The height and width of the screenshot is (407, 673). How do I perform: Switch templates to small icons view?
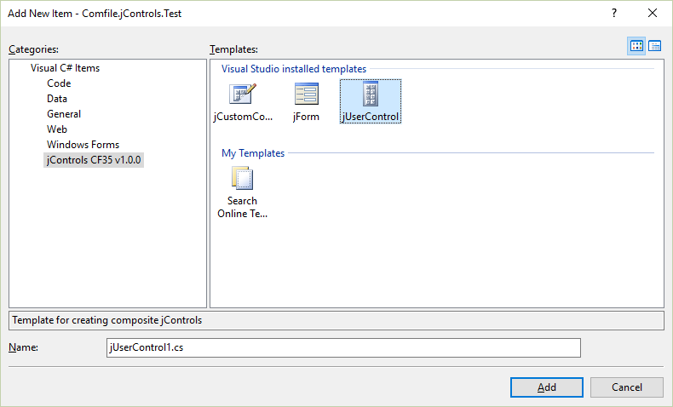tap(655, 46)
